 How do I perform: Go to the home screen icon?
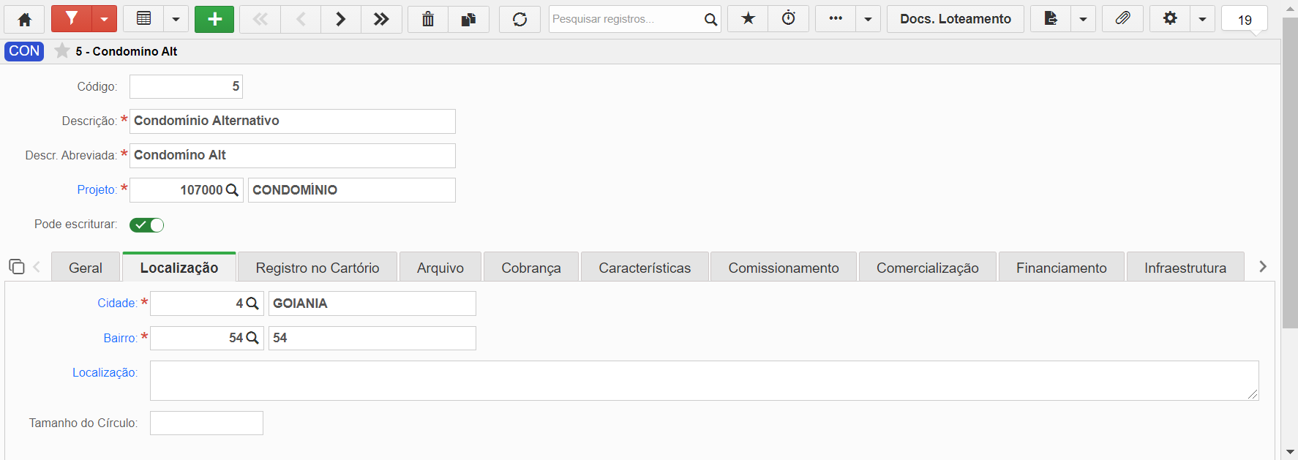click(24, 19)
